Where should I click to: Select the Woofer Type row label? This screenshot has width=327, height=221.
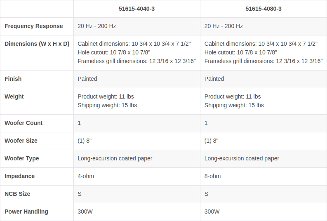[x=22, y=158]
